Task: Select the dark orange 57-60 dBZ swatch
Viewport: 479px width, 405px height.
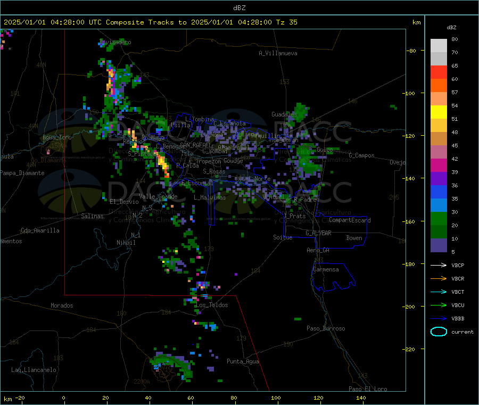Action: click(439, 86)
